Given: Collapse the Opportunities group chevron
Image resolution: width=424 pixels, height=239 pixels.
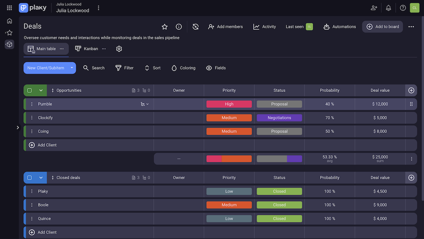Looking at the screenshot, I should point(40,90).
